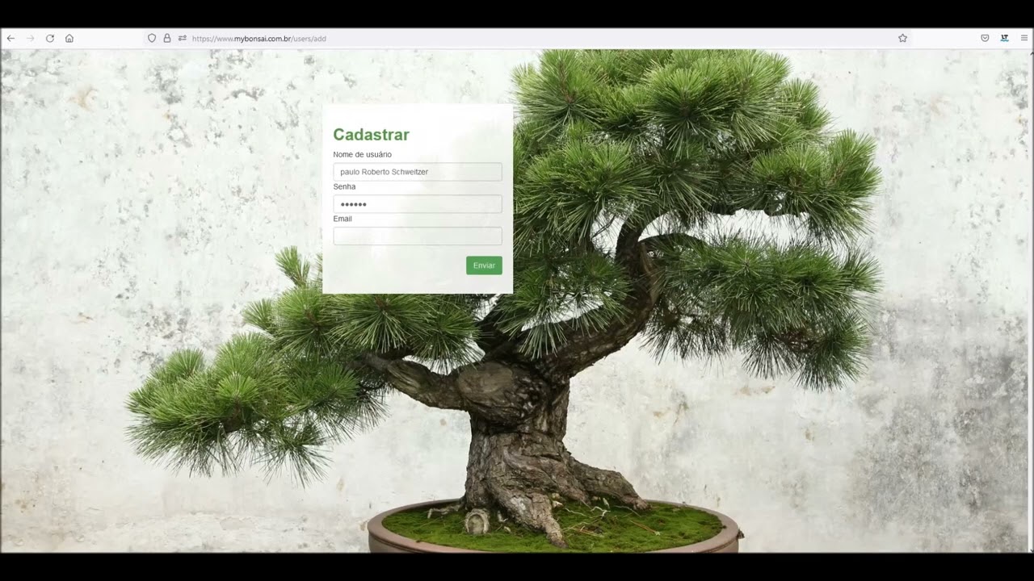
Task: Click the empty Email field
Action: point(418,236)
